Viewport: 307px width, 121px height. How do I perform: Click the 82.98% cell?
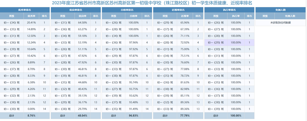(185, 89)
